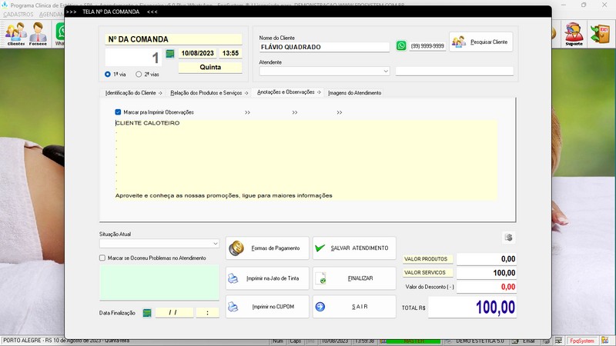616x346 pixels.
Task: Click the small money icon above totals
Action: pyautogui.click(x=508, y=238)
